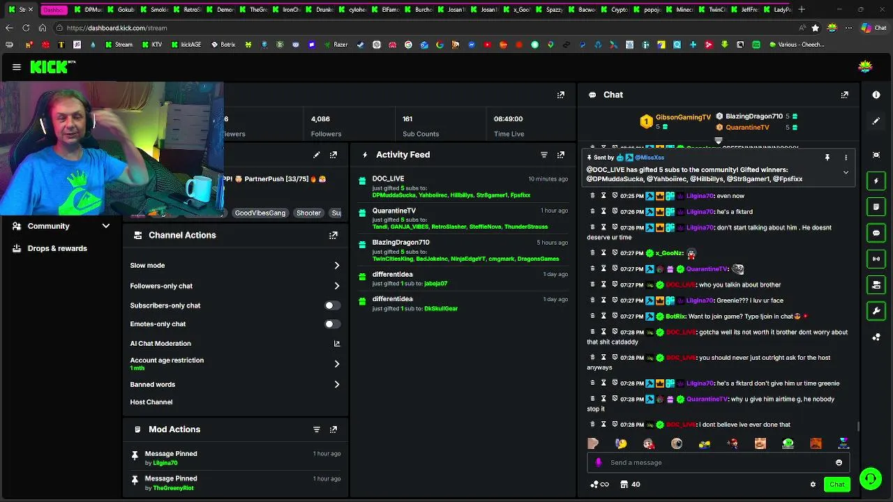This screenshot has height=502, width=893.
Task: Click the chat scrollbar
Action: (x=858, y=427)
